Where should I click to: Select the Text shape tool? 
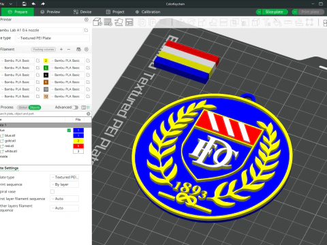(267, 22)
